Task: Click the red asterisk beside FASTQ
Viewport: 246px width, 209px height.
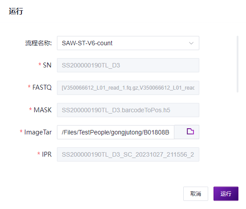Action: tap(29, 87)
